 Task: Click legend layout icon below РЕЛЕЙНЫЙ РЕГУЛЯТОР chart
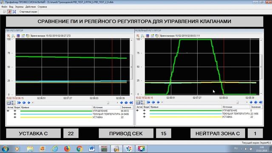tap(142, 102)
